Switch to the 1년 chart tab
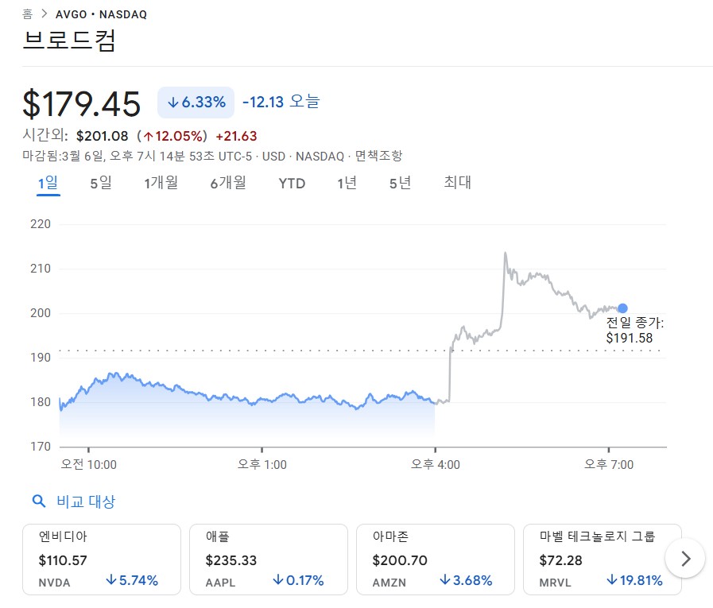 pyautogui.click(x=347, y=183)
